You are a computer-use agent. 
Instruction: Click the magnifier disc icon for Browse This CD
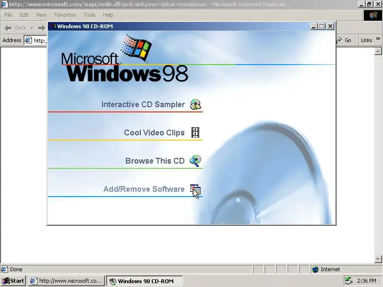click(x=195, y=161)
